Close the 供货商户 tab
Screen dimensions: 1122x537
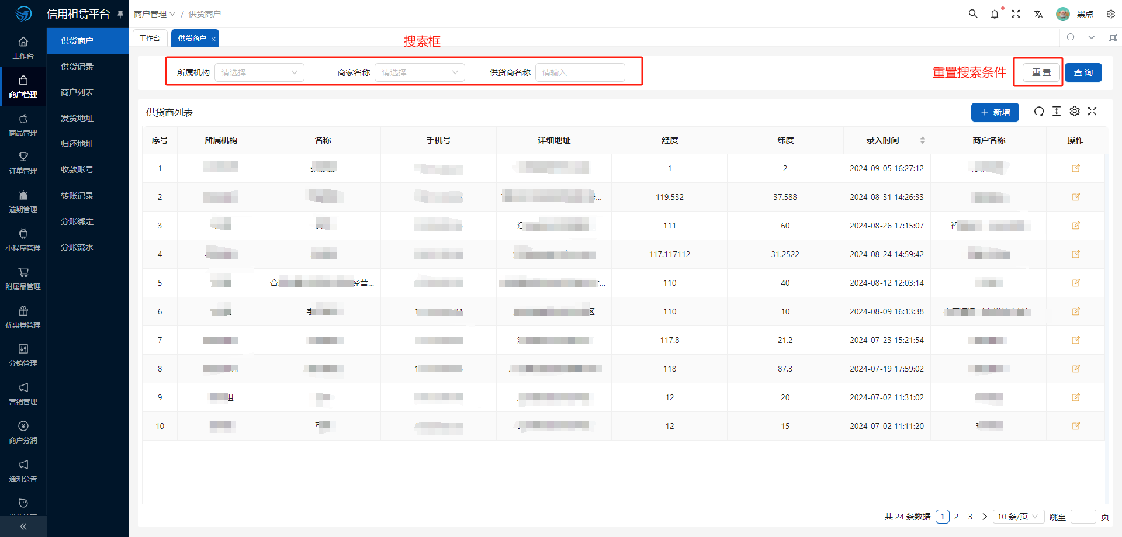point(213,39)
